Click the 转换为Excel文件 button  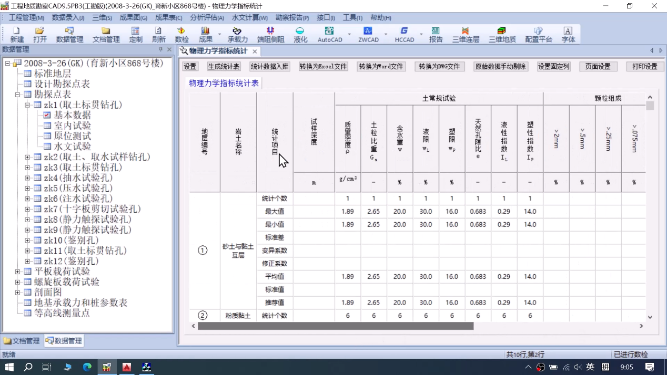pos(323,67)
